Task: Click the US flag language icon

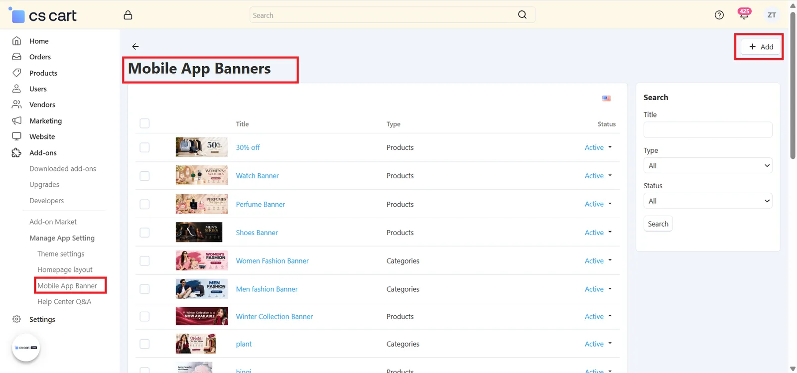Action: pos(606,98)
